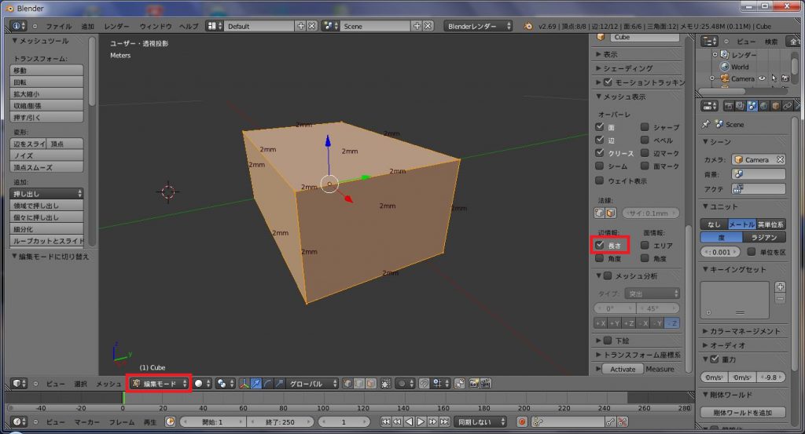Image resolution: width=805 pixels, height=434 pixels.
Task: Open Render properties tab icon
Action: click(x=729, y=106)
